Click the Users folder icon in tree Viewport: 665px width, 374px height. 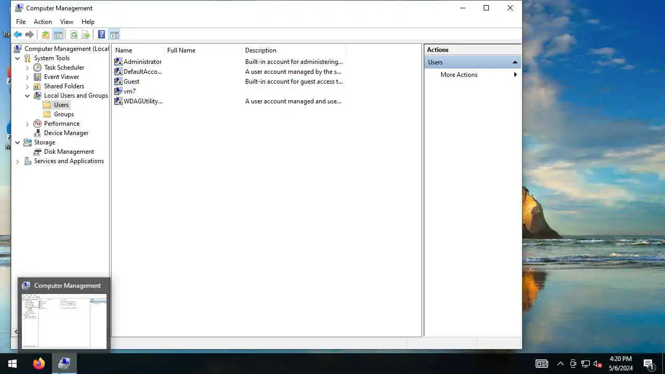[x=47, y=105]
